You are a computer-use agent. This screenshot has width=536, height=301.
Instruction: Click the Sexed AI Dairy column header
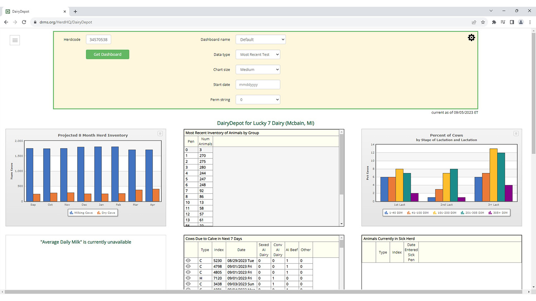click(x=264, y=250)
